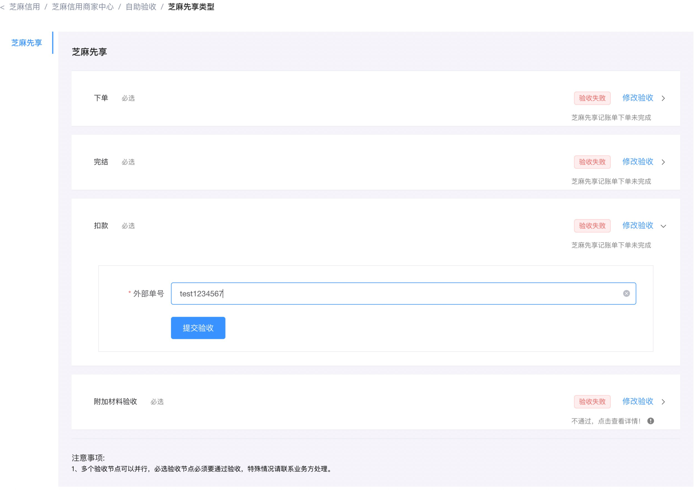Click 验收失败 tag in 下单 row
The image size is (694, 490).
(x=592, y=98)
